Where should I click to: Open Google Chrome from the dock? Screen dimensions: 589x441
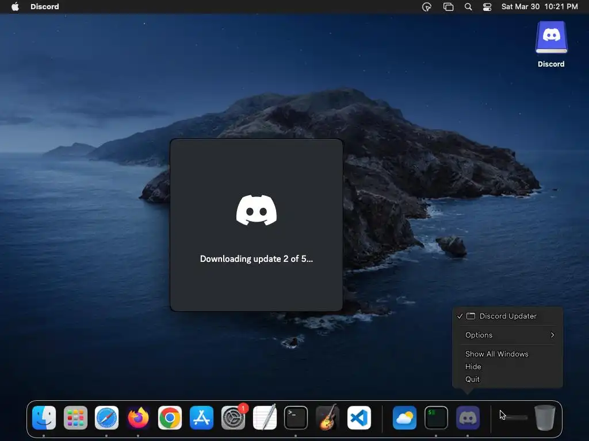coord(170,418)
